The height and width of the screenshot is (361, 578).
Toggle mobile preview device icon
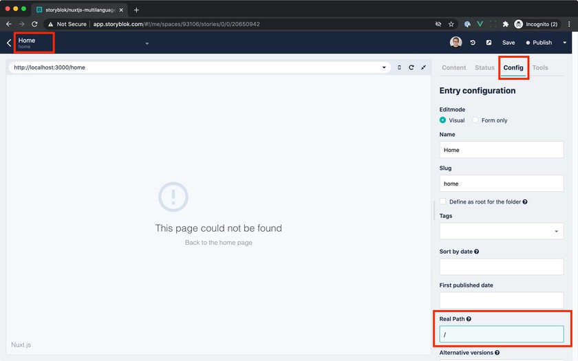pos(399,67)
